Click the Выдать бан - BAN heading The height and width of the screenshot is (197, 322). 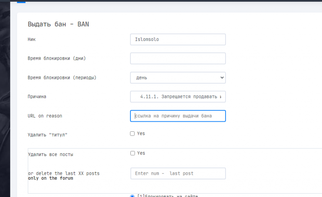(x=58, y=24)
